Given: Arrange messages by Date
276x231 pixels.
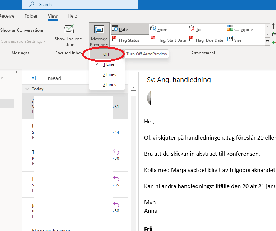Looking at the screenshot, I should coord(130,29).
